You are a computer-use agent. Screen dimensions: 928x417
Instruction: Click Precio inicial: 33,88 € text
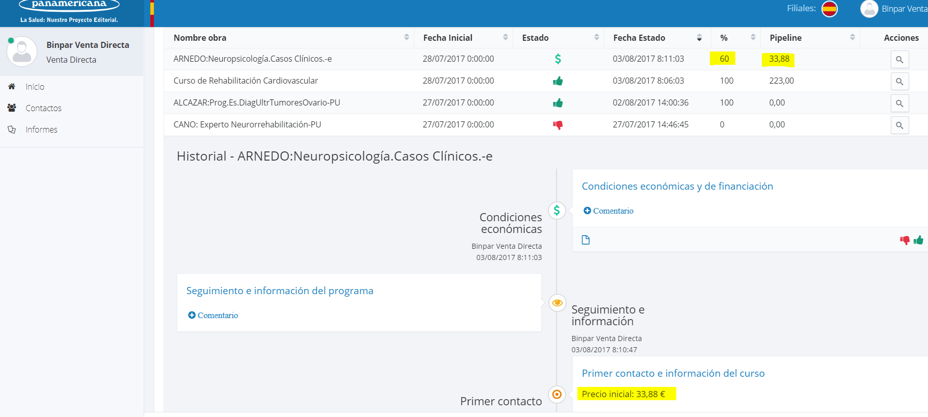[x=624, y=394]
